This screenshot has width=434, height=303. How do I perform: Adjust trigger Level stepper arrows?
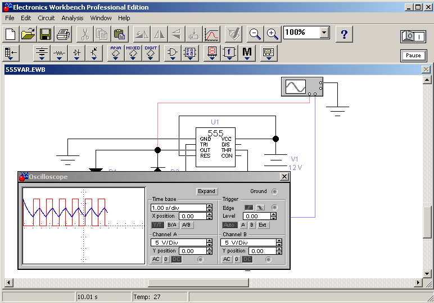click(x=273, y=216)
